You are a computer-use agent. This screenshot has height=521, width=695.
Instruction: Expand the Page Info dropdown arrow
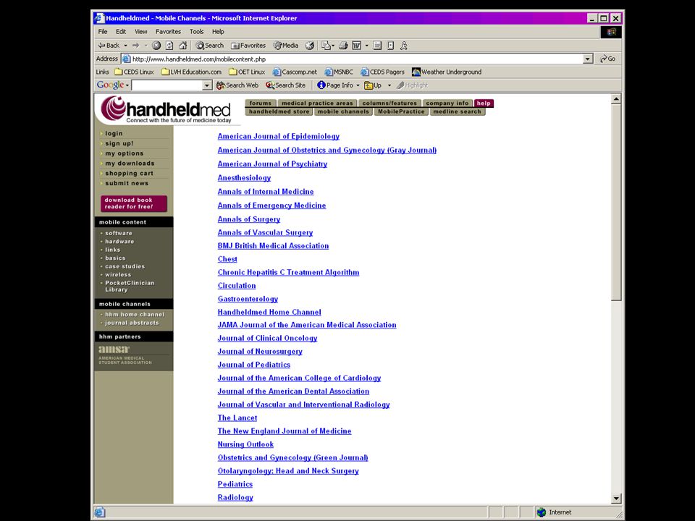click(x=358, y=85)
